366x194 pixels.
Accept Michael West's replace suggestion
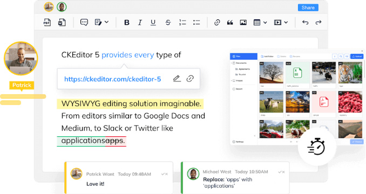coord(280,172)
